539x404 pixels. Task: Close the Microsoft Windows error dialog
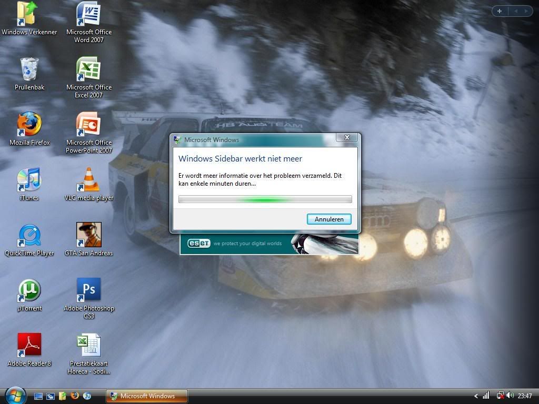[347, 137]
